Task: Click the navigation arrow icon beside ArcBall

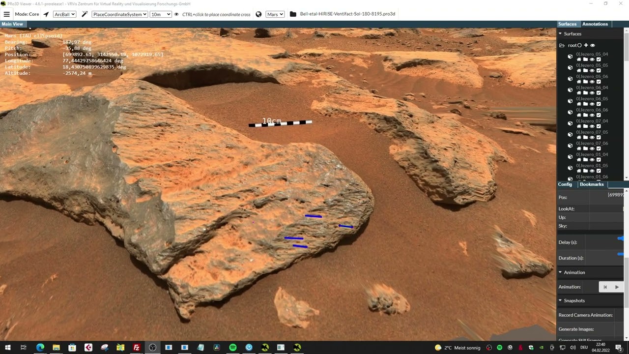Action: tap(46, 14)
